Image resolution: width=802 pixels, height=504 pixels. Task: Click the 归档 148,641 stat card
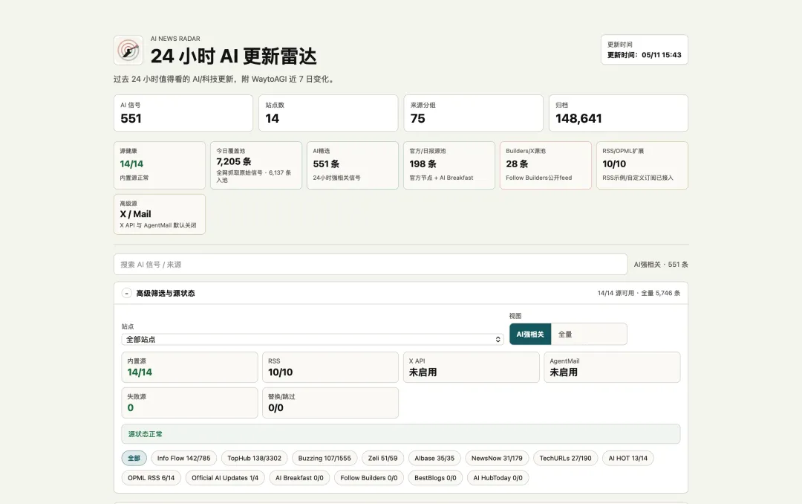[619, 113]
